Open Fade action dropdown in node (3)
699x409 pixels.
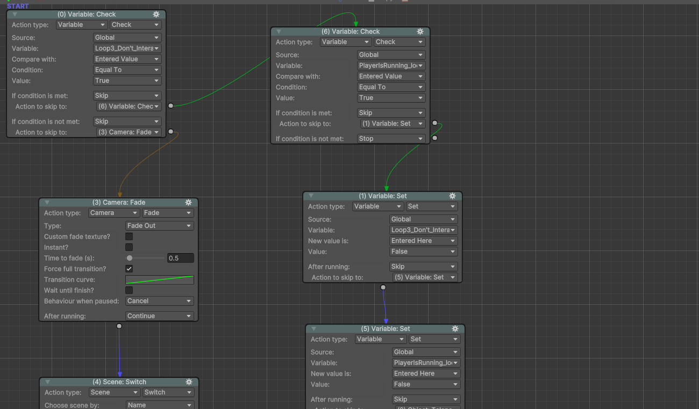168,213
